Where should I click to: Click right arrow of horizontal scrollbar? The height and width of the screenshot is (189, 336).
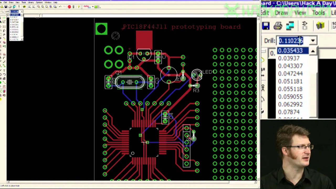point(256,182)
